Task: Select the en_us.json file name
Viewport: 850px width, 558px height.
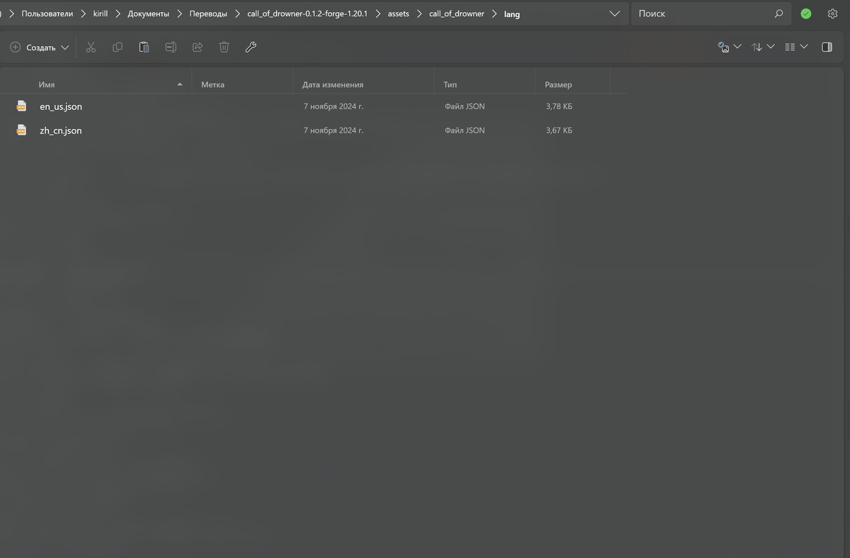Action: tap(61, 106)
